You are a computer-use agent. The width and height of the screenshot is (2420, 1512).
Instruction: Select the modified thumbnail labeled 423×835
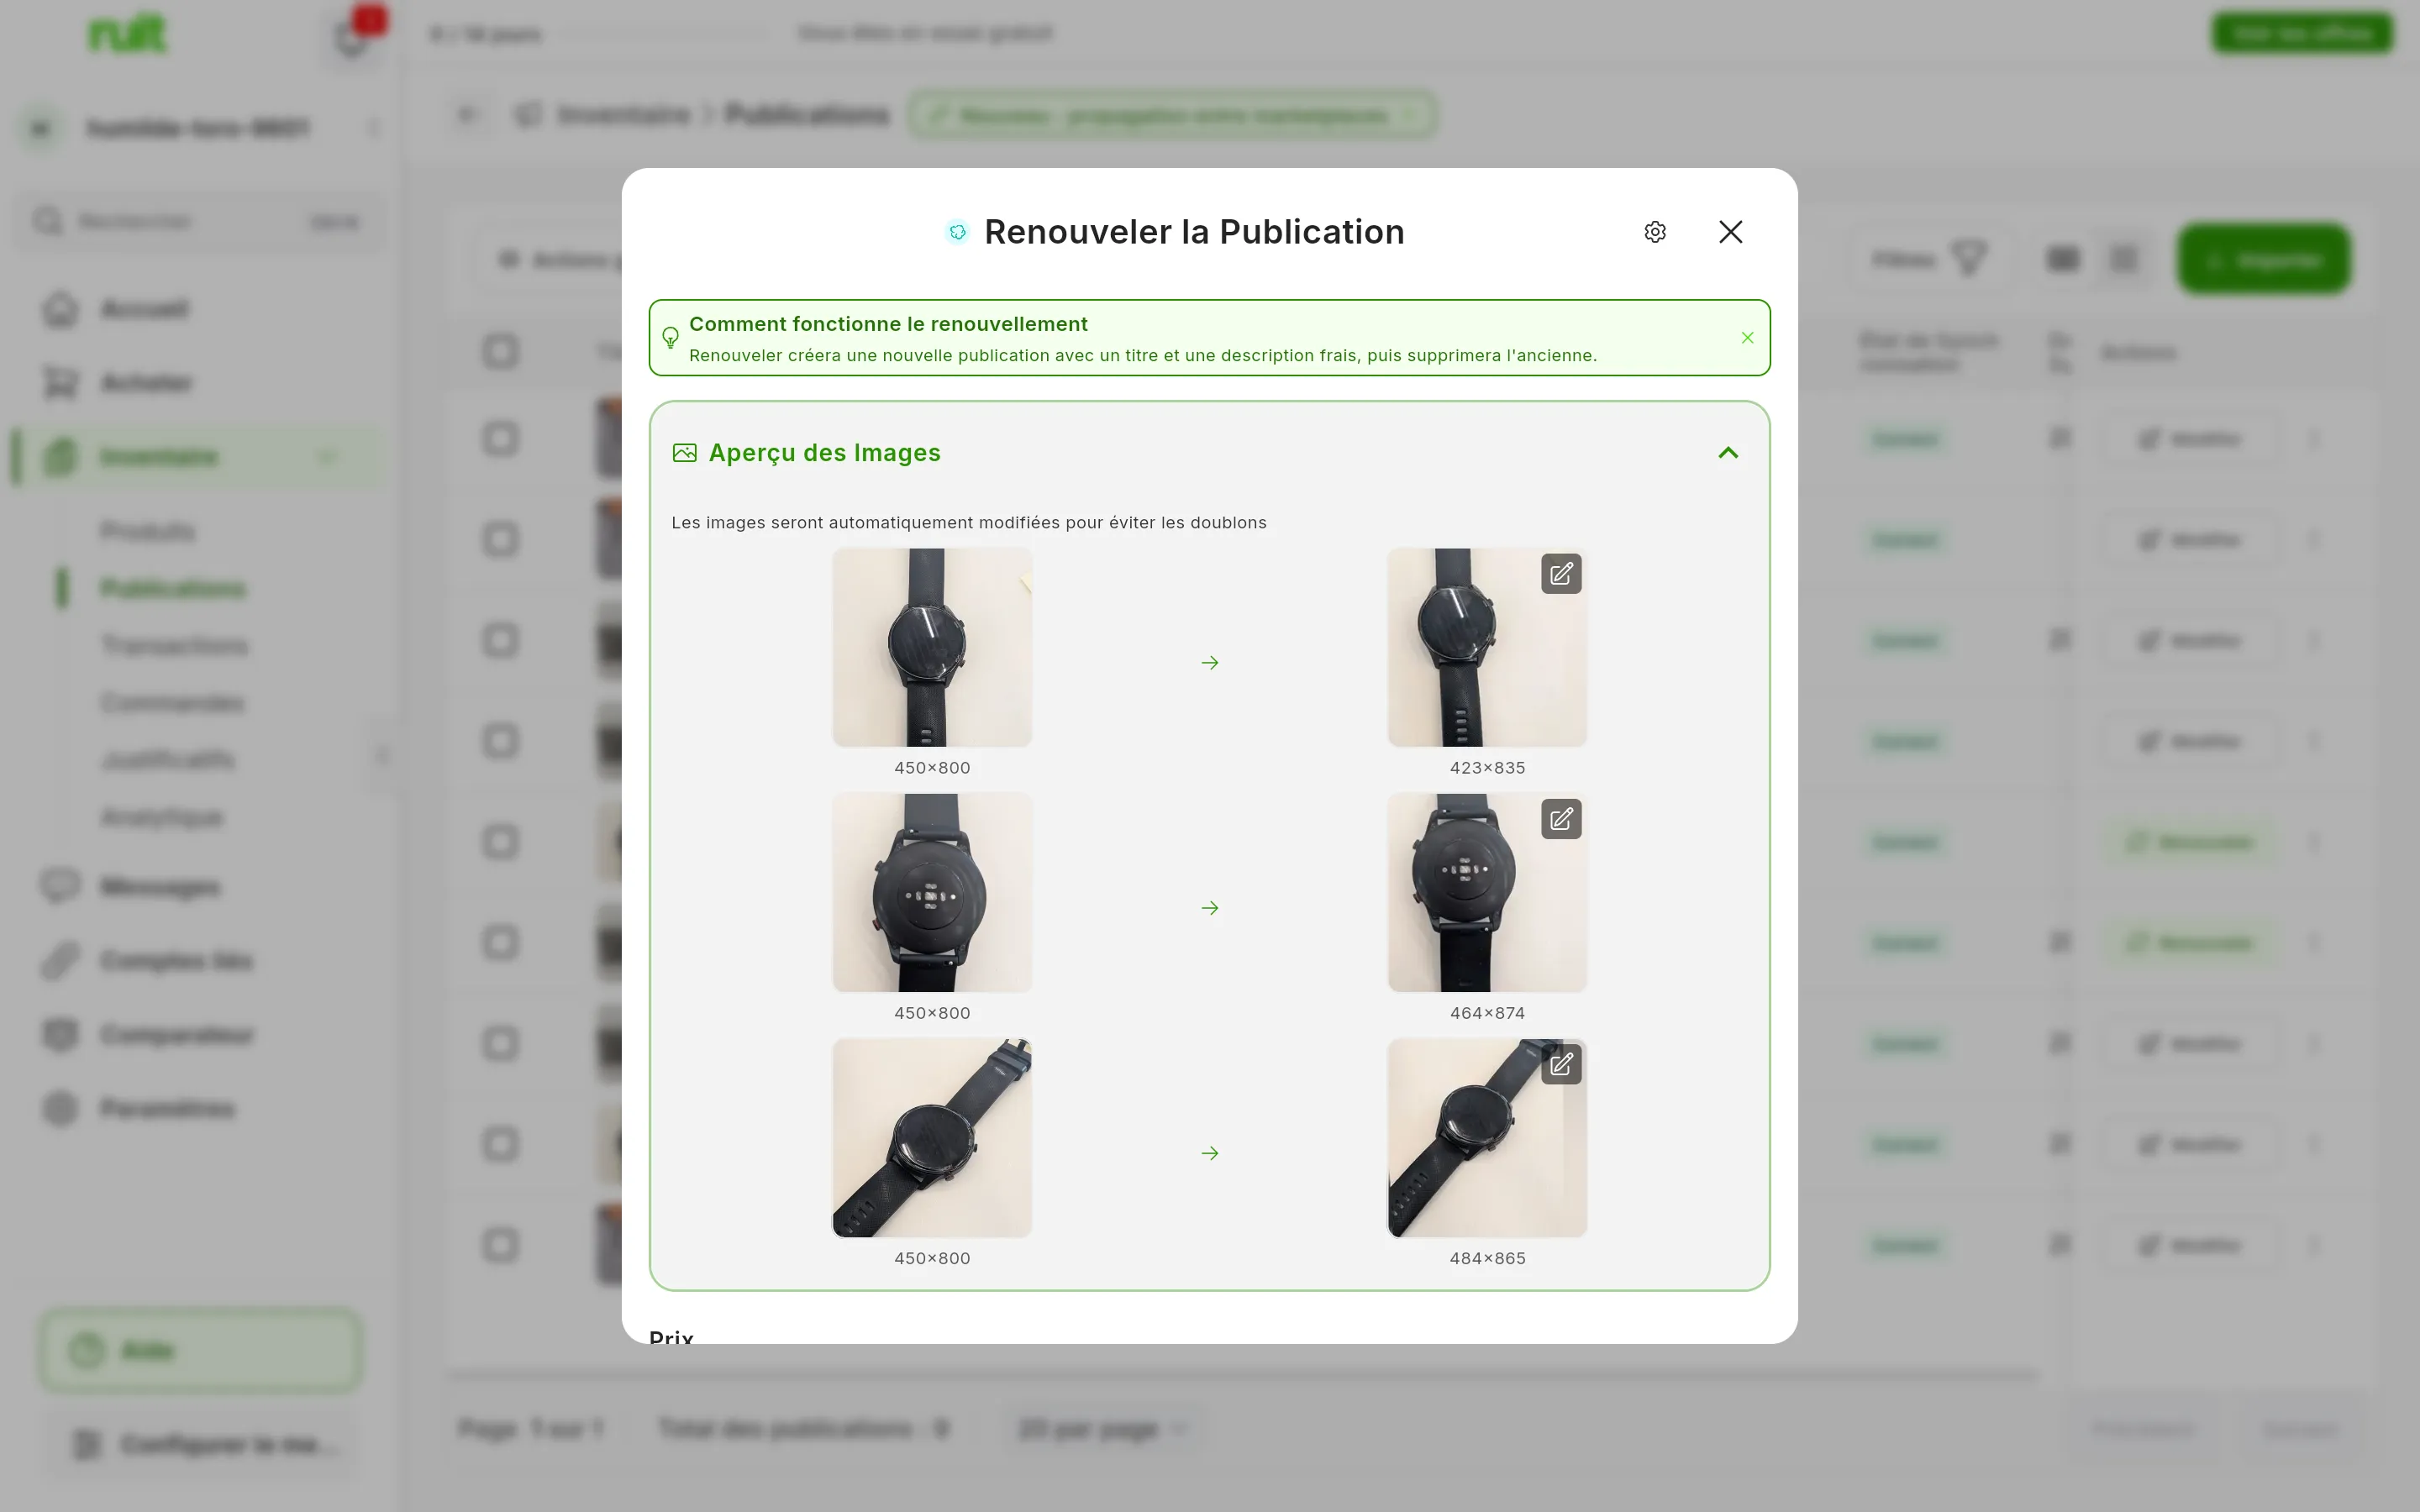click(1487, 647)
